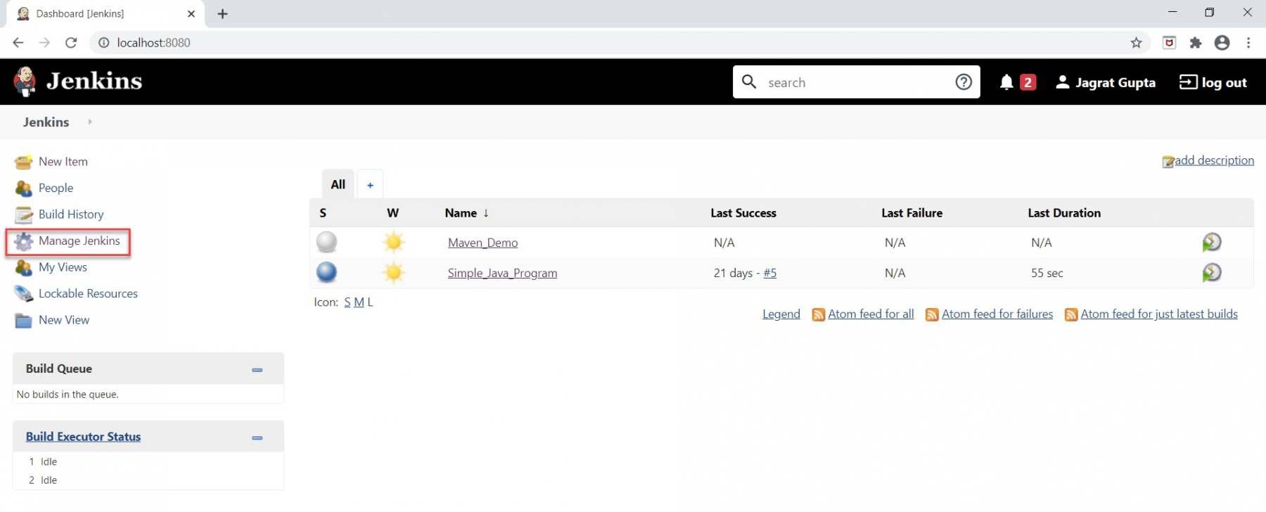Click the search help question mark icon
The image size is (1266, 512).
[x=964, y=82]
